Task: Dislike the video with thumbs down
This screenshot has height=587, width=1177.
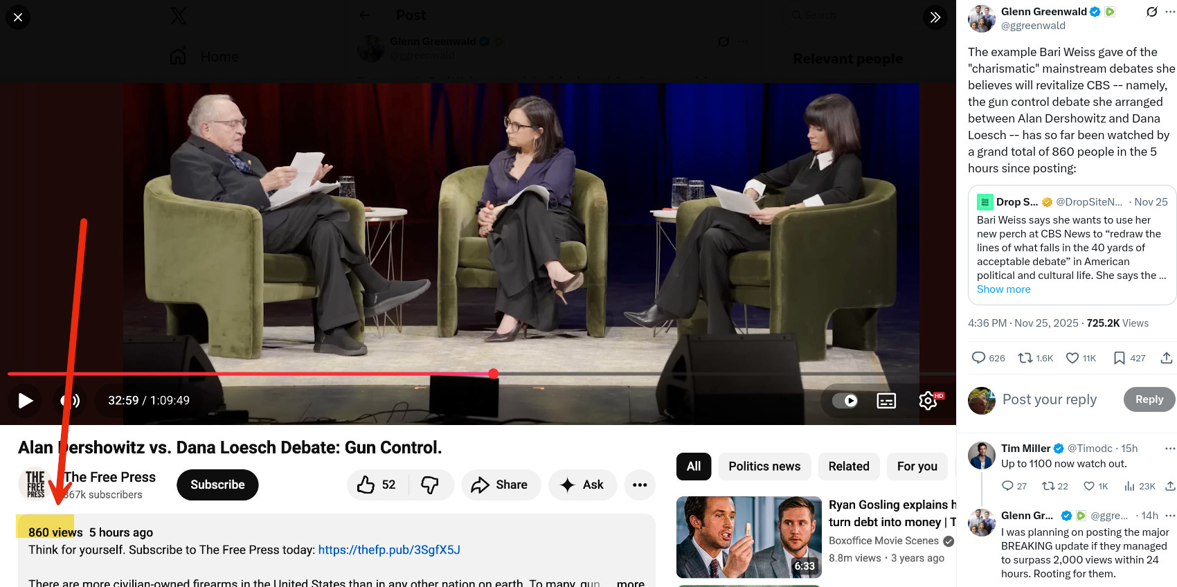Action: click(x=431, y=485)
